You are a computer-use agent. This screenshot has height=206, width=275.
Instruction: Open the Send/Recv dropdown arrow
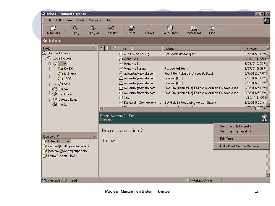[181, 30]
